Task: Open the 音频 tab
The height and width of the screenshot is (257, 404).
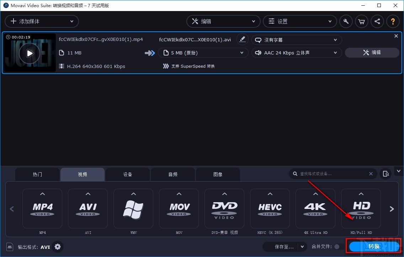Action: point(173,174)
